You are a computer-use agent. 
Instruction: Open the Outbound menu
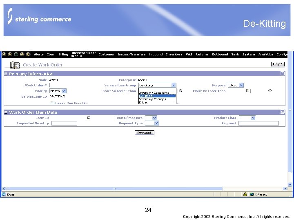pos(220,54)
